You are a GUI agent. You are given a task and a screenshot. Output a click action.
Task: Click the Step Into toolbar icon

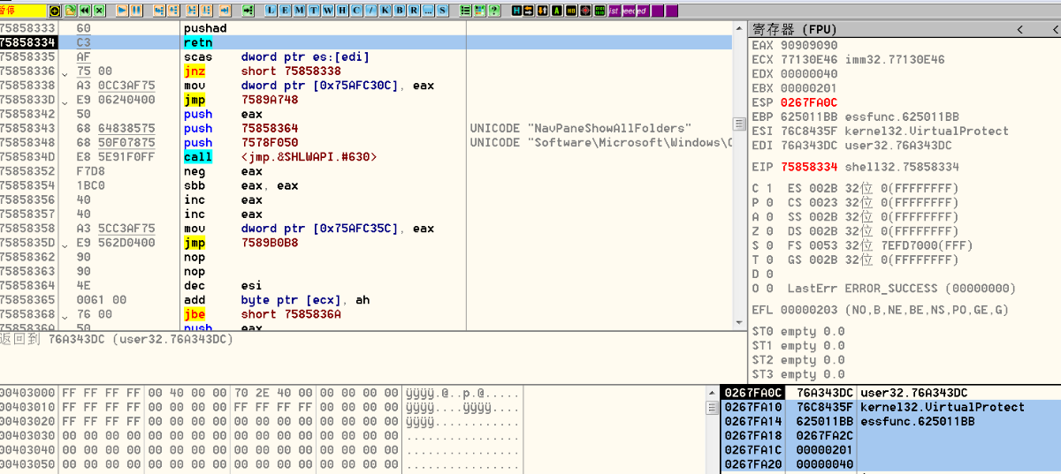coord(159,10)
